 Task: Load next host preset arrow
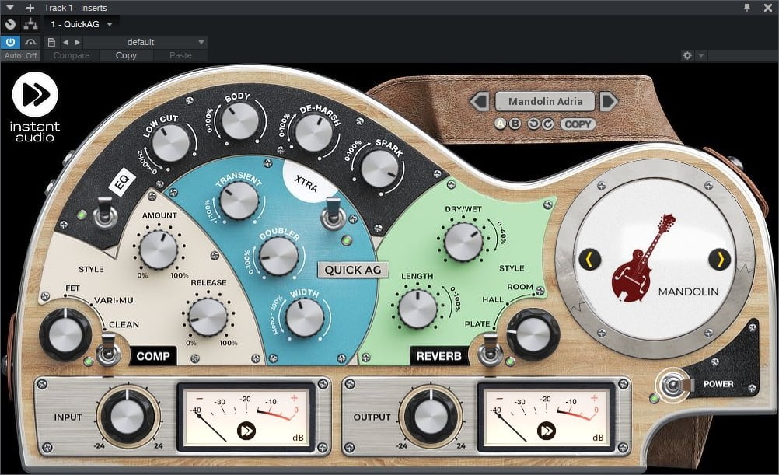point(77,42)
